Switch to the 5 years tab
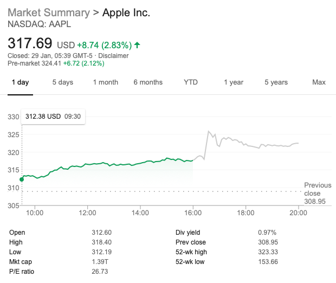 [276, 82]
